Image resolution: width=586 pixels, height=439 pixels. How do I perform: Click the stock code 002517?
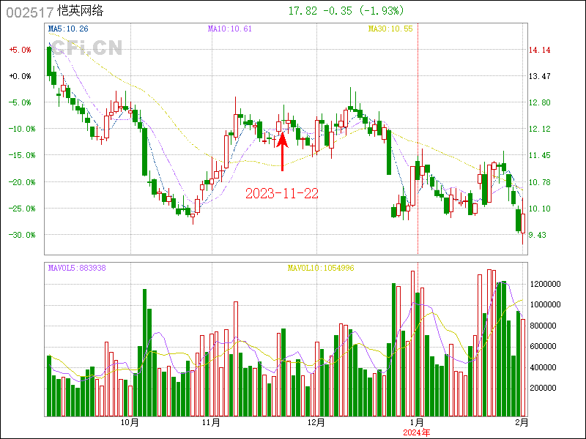[x=29, y=12]
